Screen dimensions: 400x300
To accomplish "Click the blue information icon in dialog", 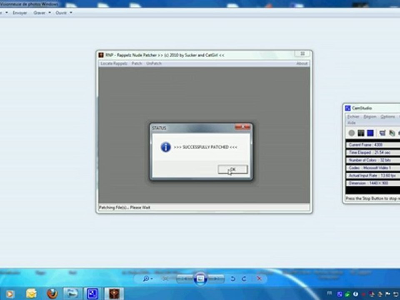I will point(165,147).
